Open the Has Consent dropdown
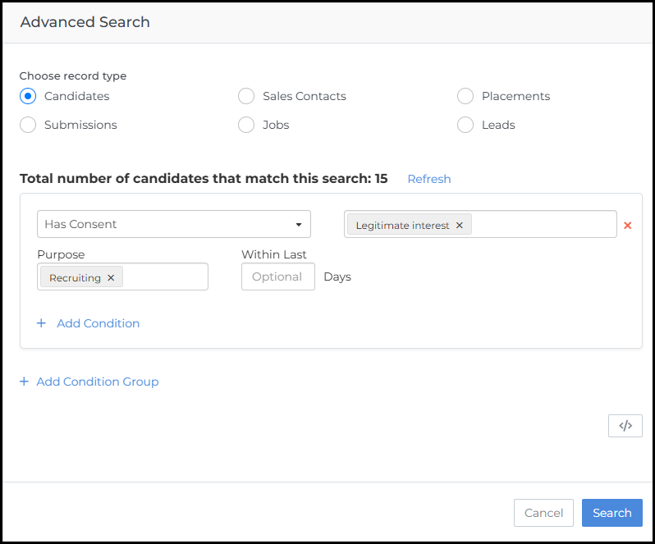This screenshot has height=544, width=655. coord(173,224)
